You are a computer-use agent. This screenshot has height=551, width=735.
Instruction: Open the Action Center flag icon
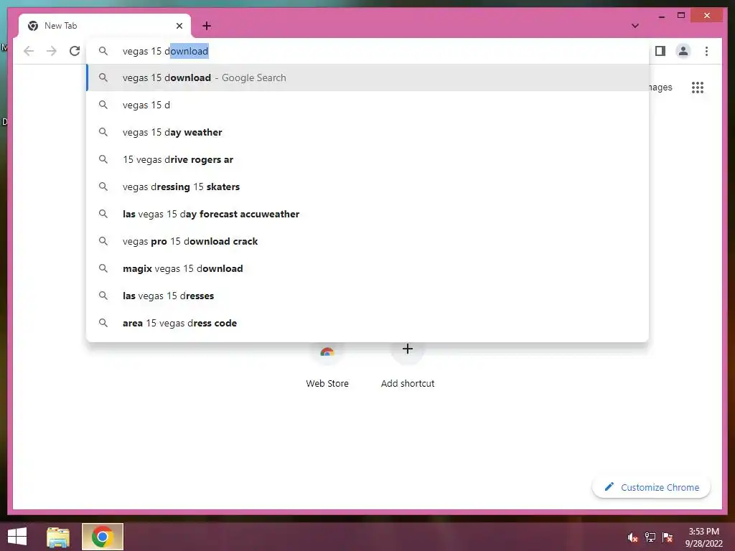(x=668, y=537)
